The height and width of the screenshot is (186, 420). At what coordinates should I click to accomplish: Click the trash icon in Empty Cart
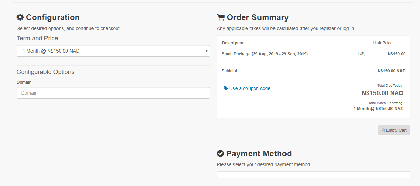(x=383, y=130)
